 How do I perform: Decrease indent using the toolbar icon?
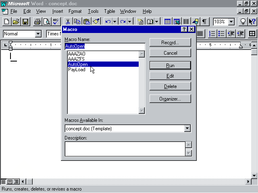(x=231, y=34)
